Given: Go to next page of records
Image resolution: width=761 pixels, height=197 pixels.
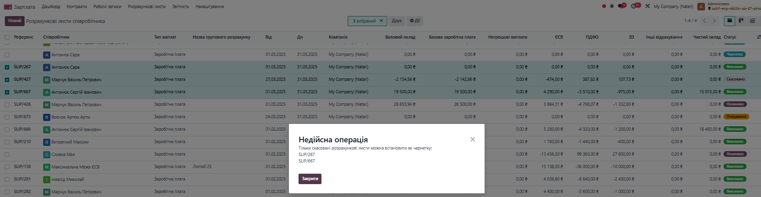Looking at the screenshot, I should tap(714, 21).
